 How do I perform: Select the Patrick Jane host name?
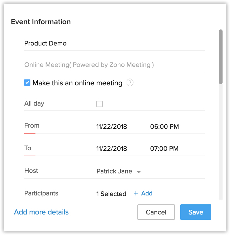114,171
